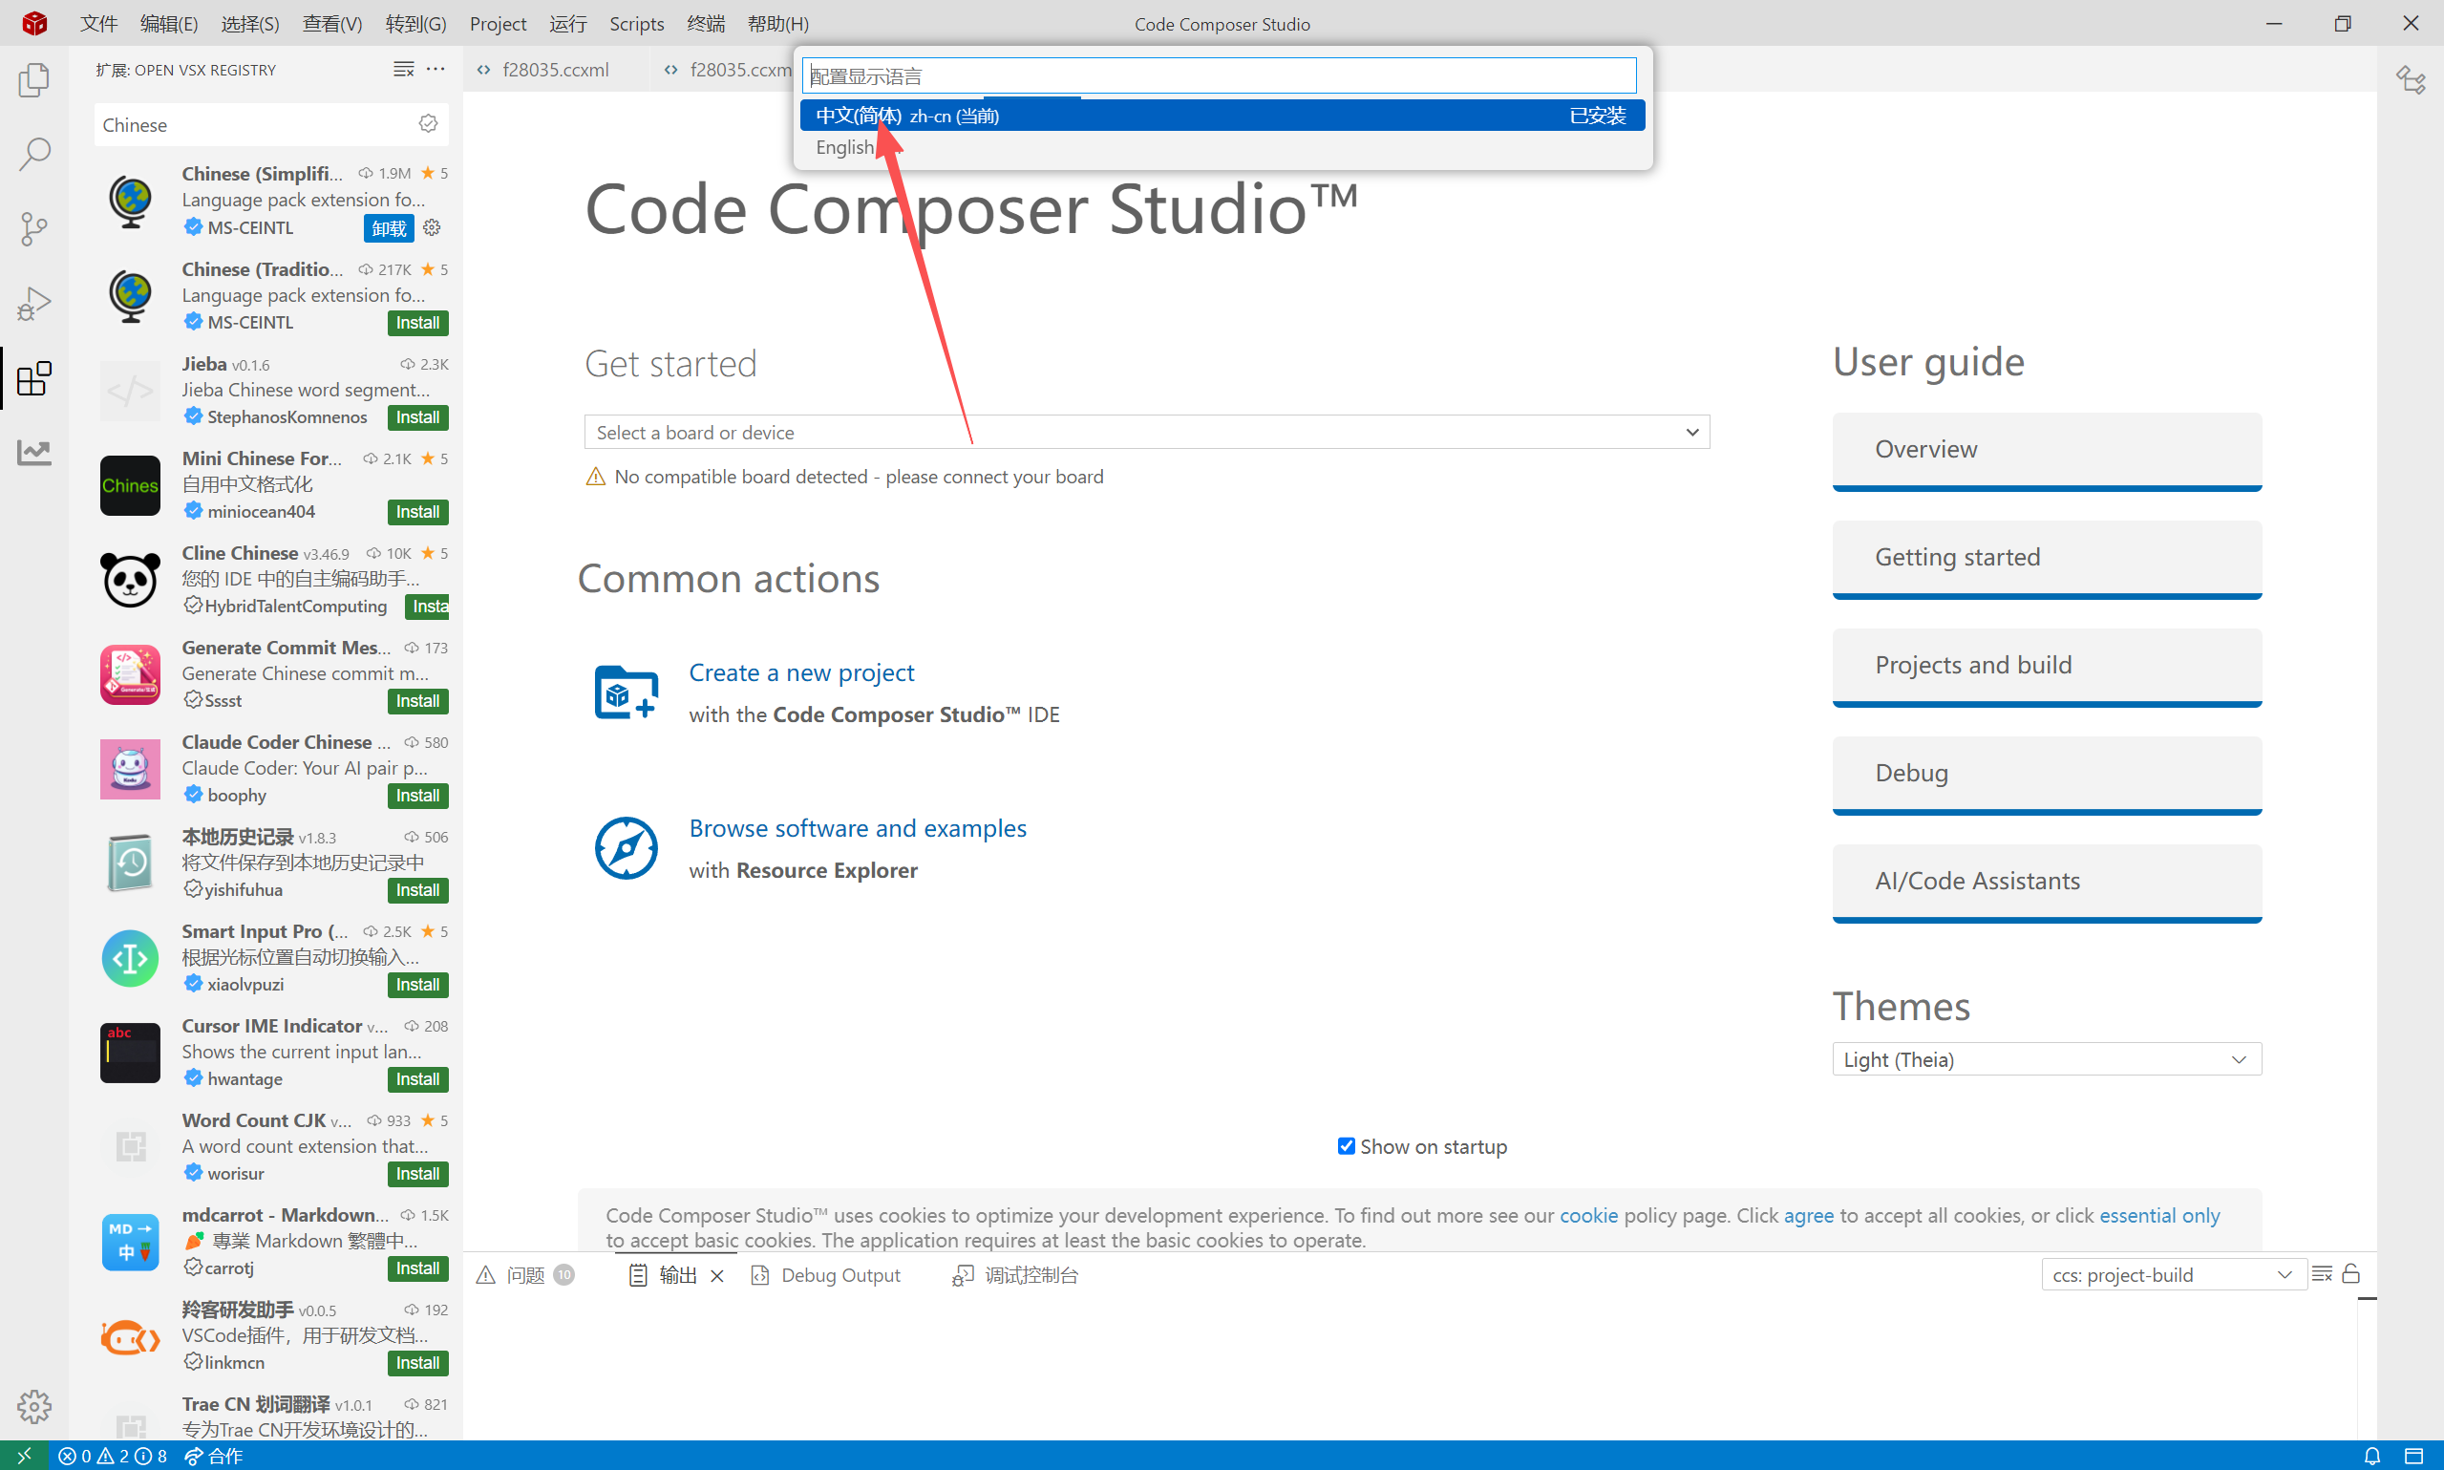Image resolution: width=2444 pixels, height=1470 pixels.
Task: Click the extension search filter icon
Action: 428,124
